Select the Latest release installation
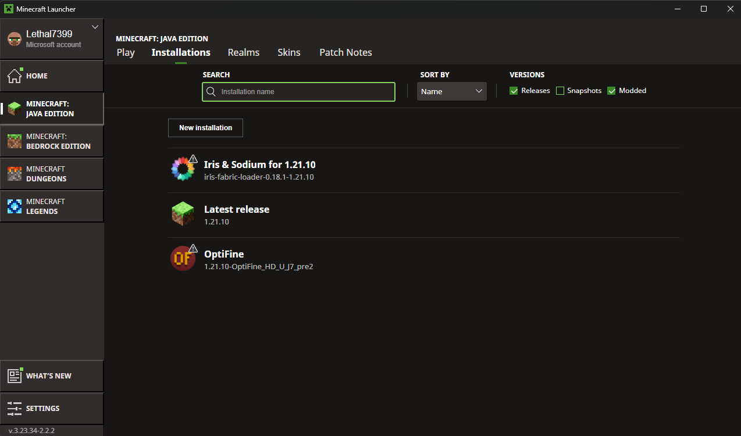 (424, 215)
